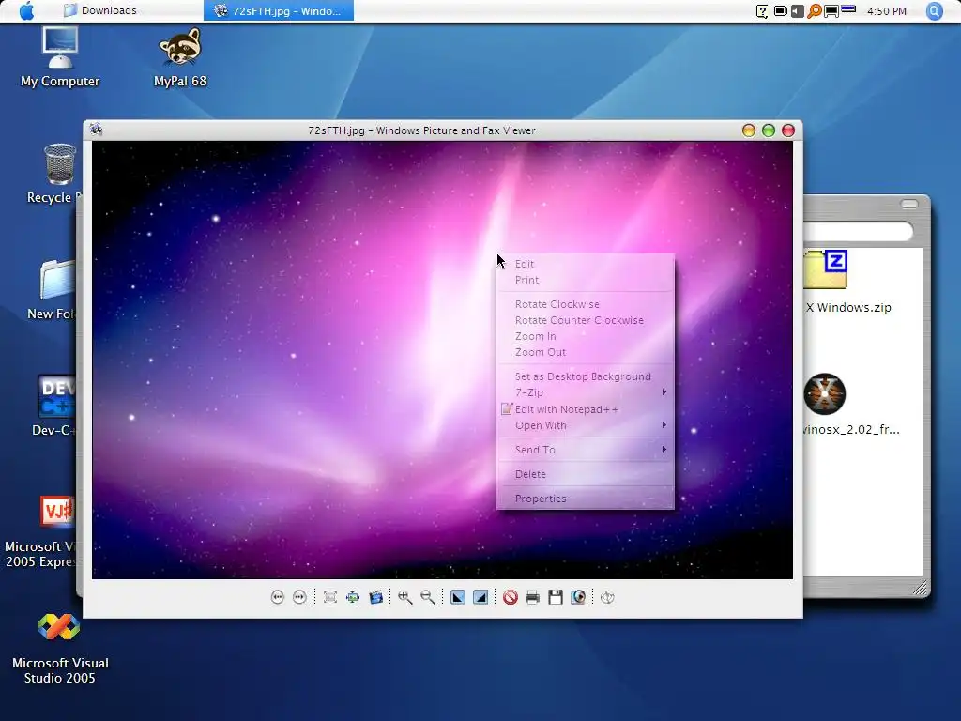Choose Print from the context menu
961x721 pixels.
[x=586, y=280]
